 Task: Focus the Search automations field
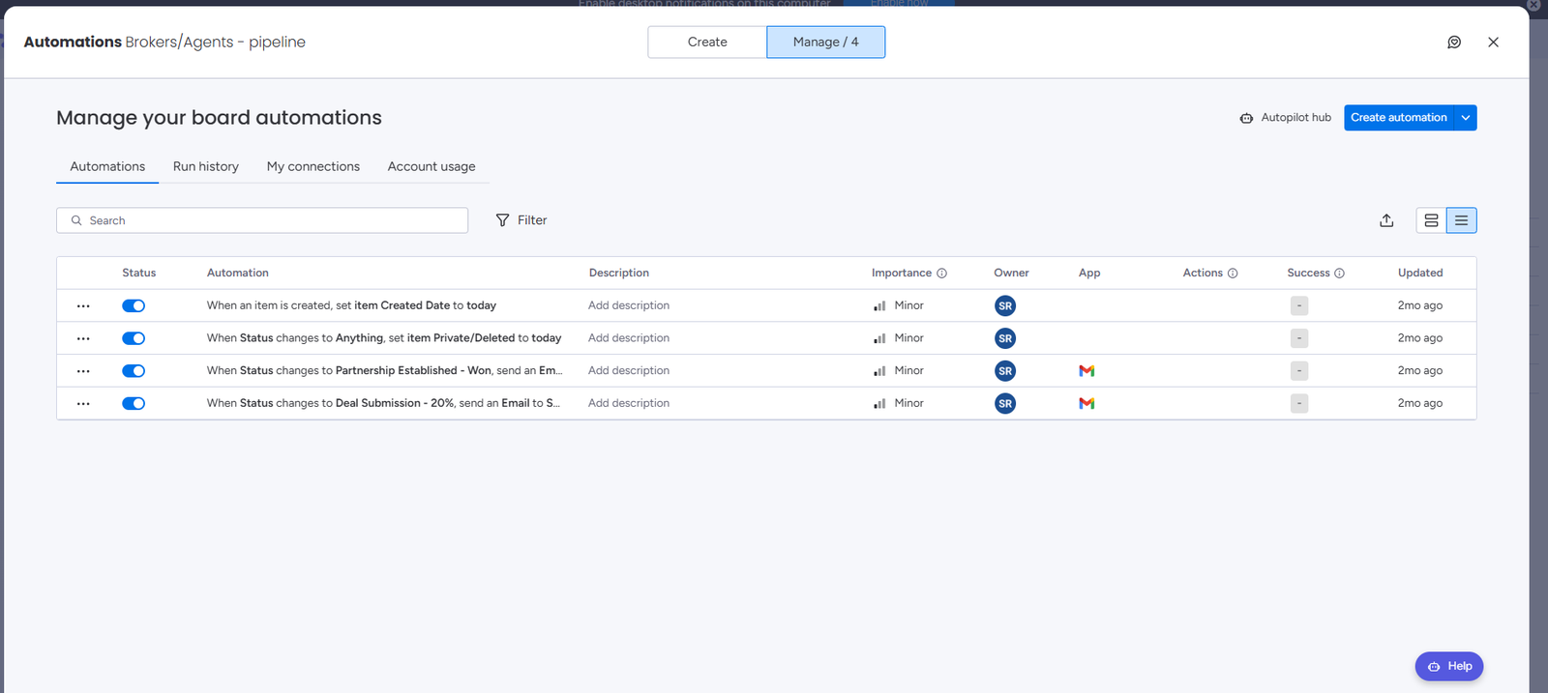pos(262,220)
